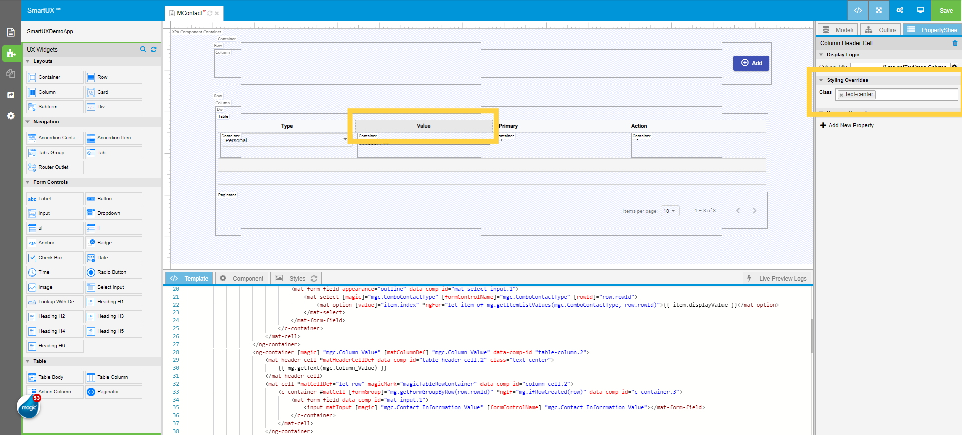The height and width of the screenshot is (435, 962).
Task: Click the green Save button
Action: click(x=946, y=10)
